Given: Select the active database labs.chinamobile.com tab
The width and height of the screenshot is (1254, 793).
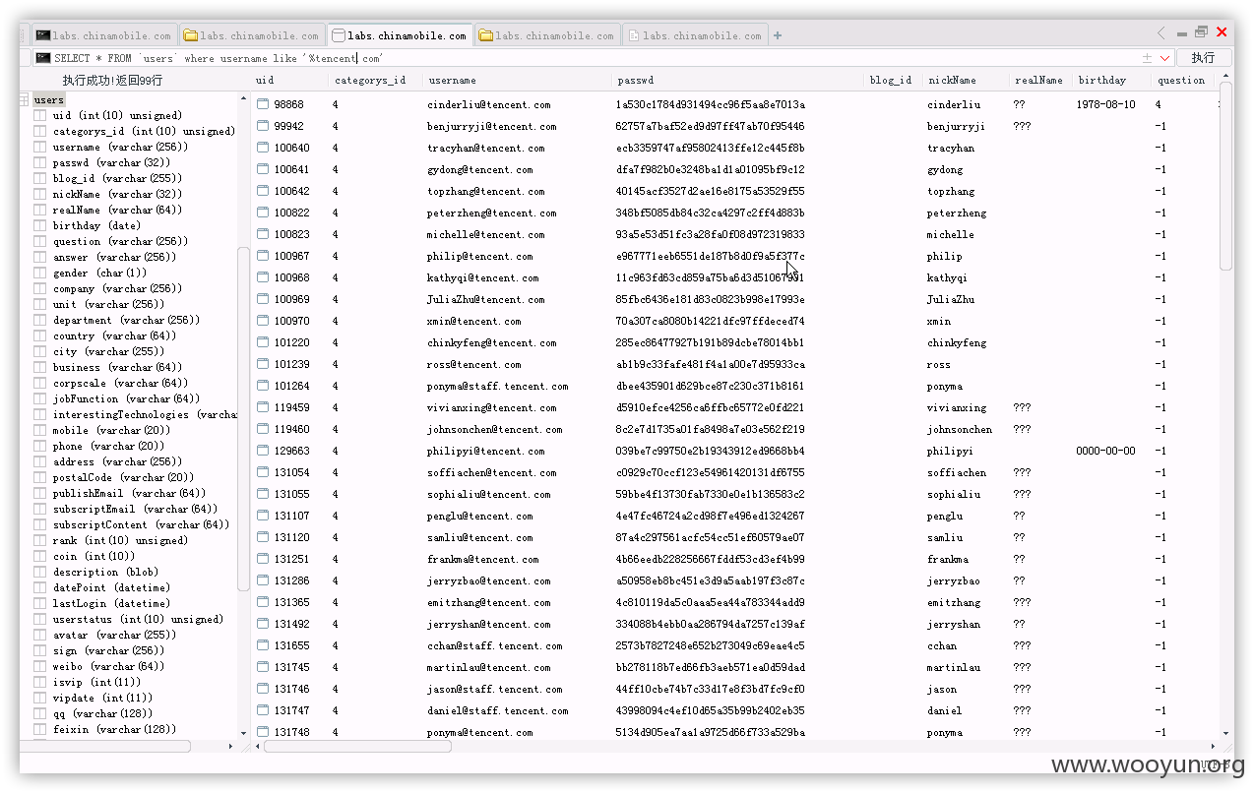Looking at the screenshot, I should coord(400,35).
